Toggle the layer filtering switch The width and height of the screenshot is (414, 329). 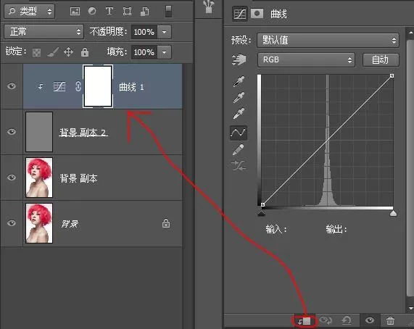click(x=168, y=12)
